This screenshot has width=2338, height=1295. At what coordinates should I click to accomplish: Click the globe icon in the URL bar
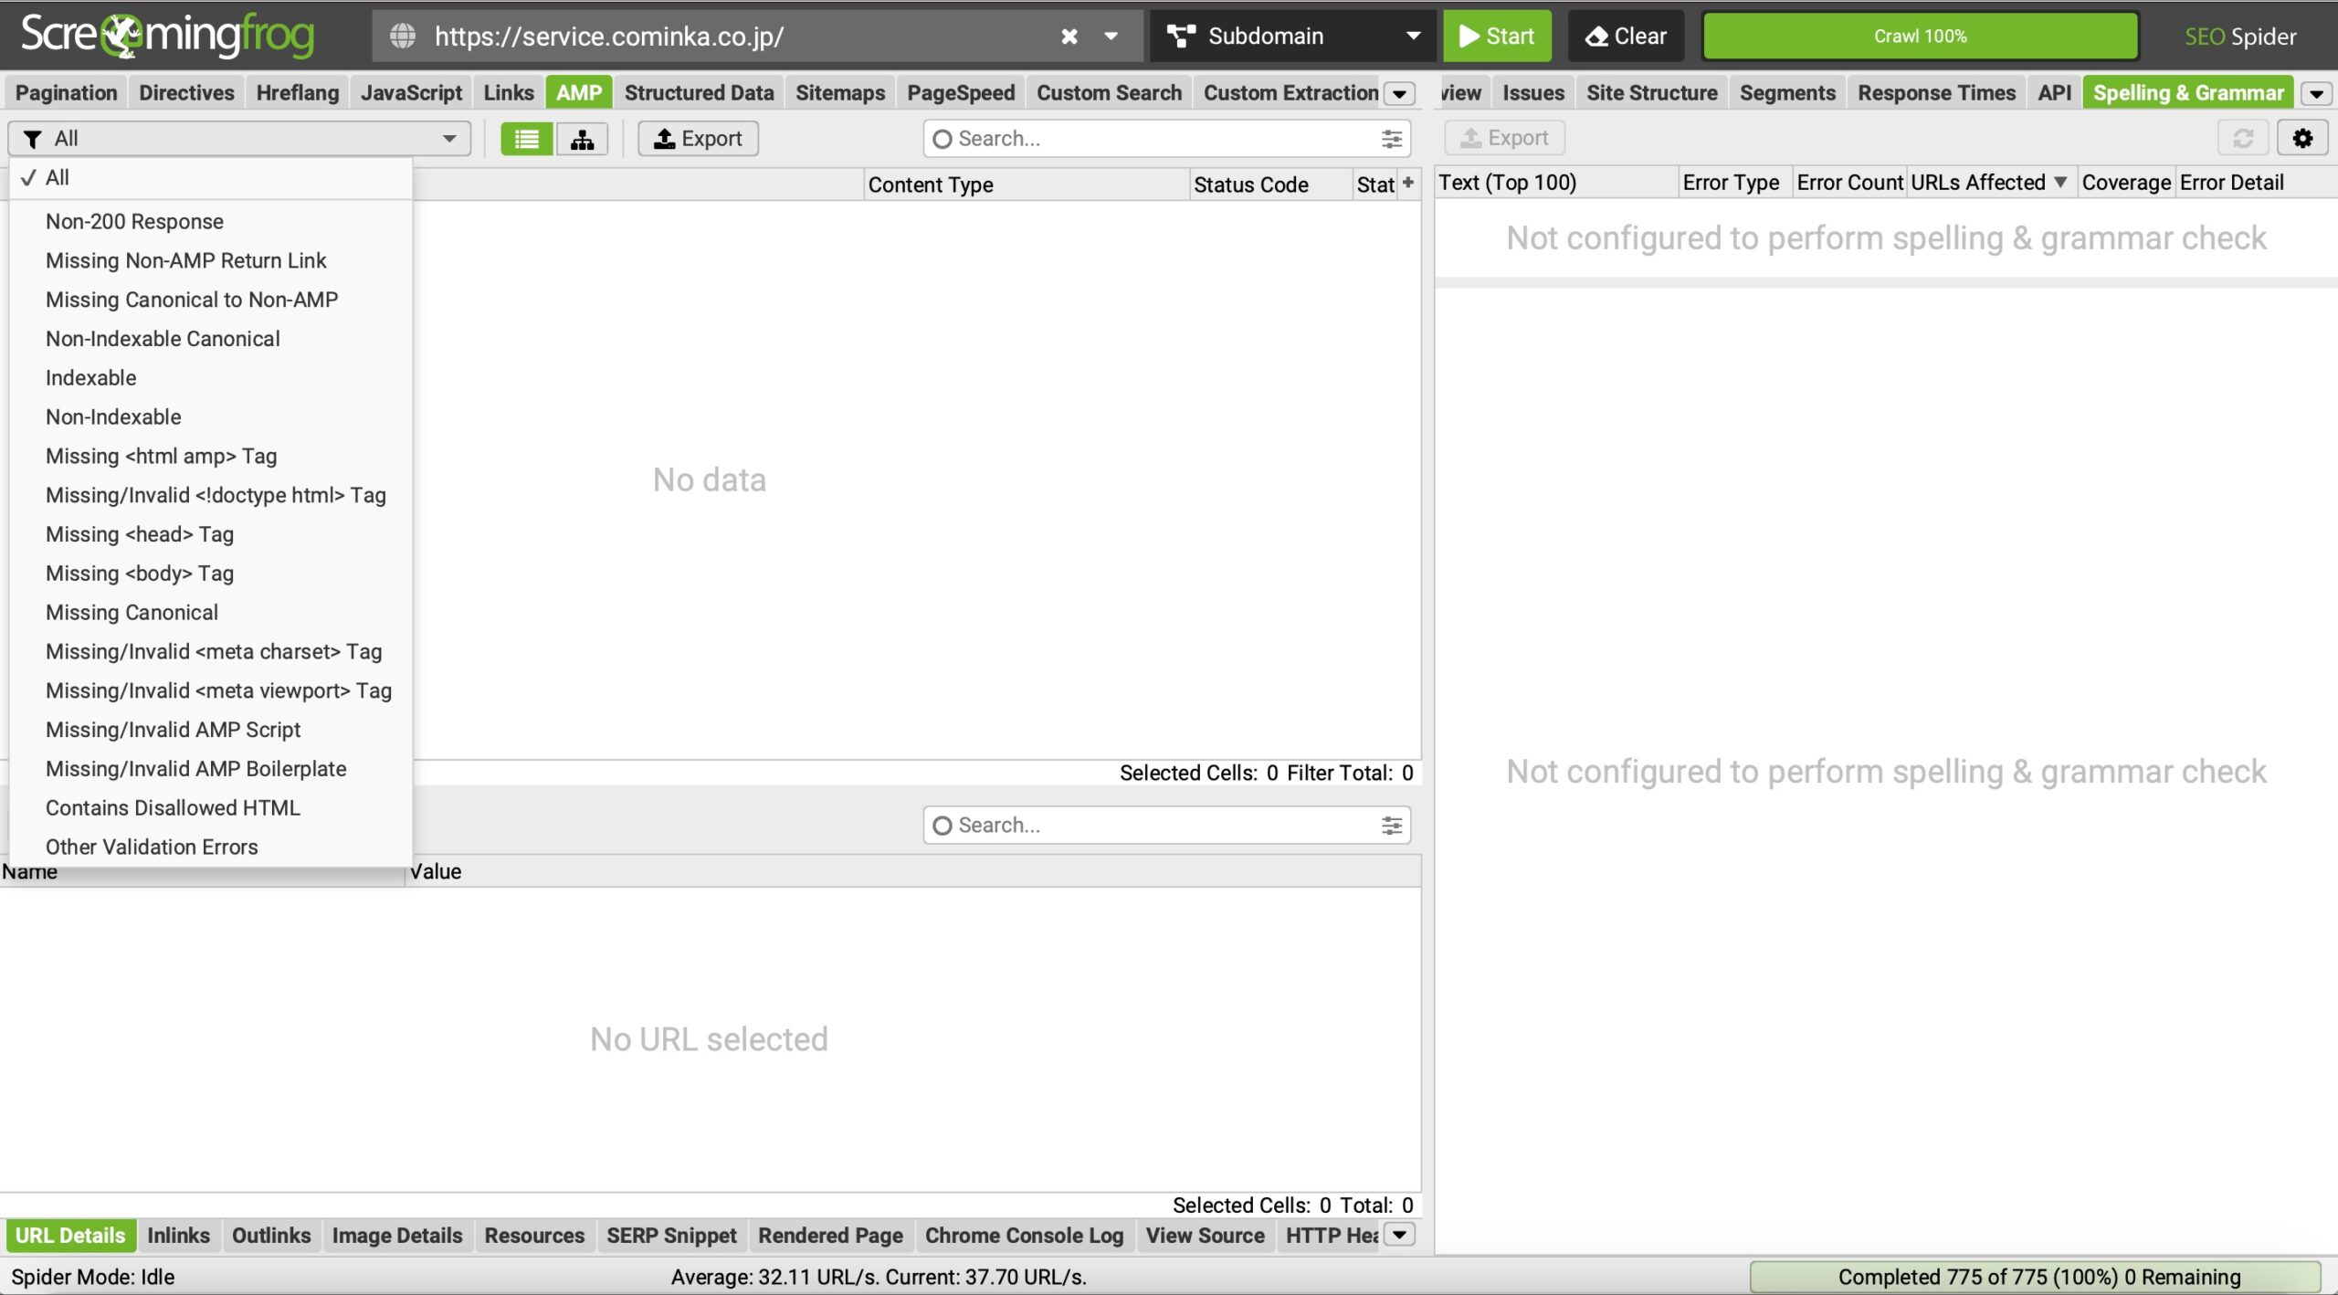click(403, 37)
